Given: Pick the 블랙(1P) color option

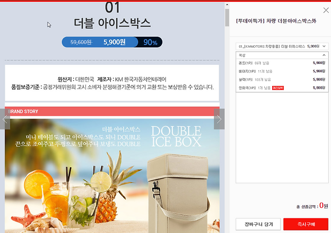Looking at the screenshot, I should [x=282, y=80].
